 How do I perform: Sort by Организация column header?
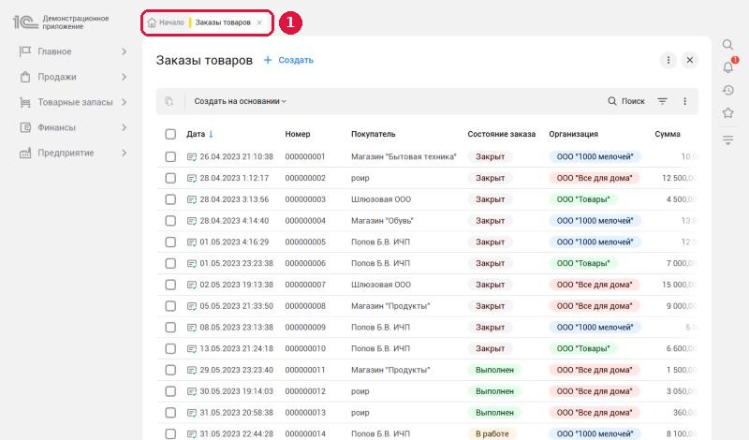573,134
